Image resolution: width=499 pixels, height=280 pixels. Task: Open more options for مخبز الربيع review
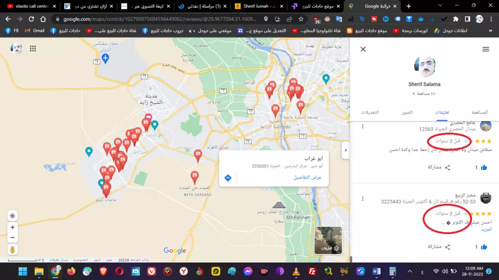click(362, 199)
